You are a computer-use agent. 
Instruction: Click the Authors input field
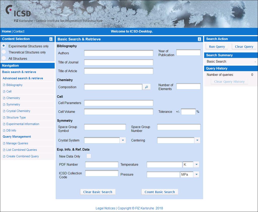pos(119,53)
